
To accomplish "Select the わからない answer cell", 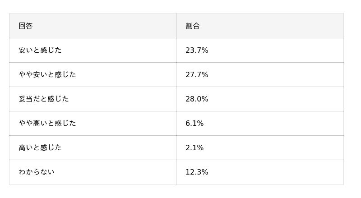I will tap(37, 172).
